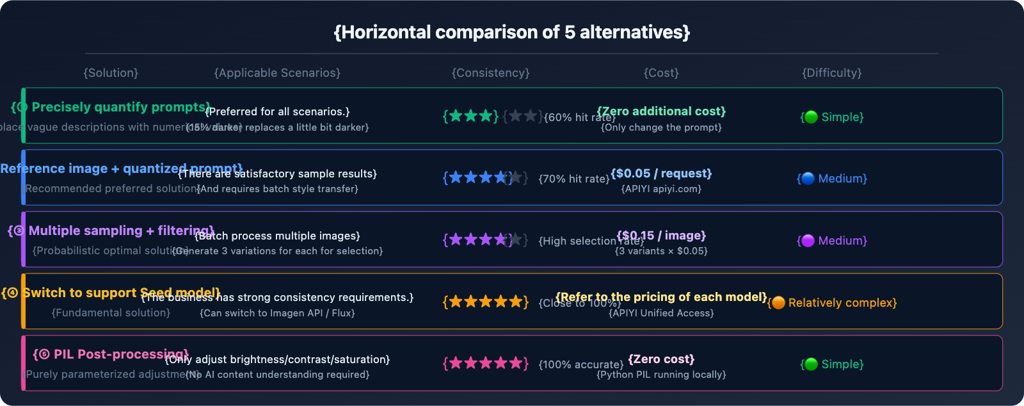Click the APIYI apiyi.com text
This screenshot has width=1024, height=406.
point(661,189)
